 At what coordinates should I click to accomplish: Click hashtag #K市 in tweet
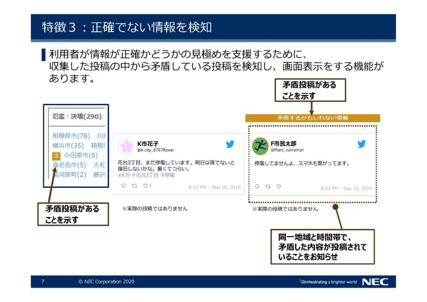pyautogui.click(x=124, y=175)
